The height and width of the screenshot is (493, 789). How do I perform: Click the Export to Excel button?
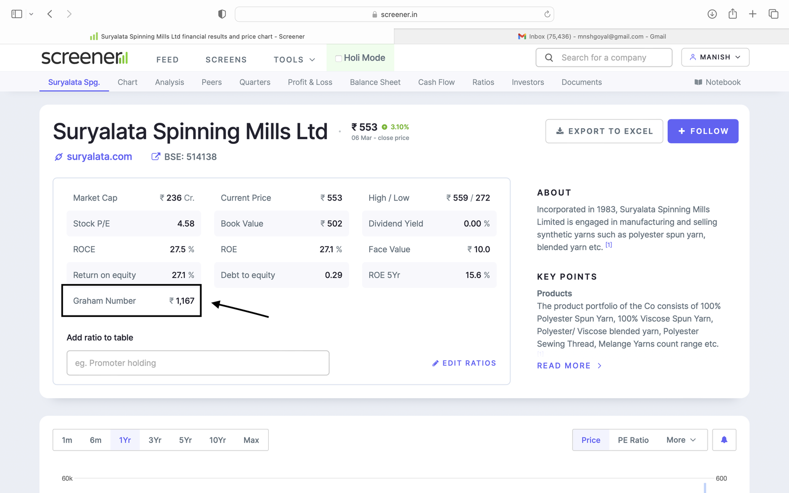pyautogui.click(x=604, y=131)
